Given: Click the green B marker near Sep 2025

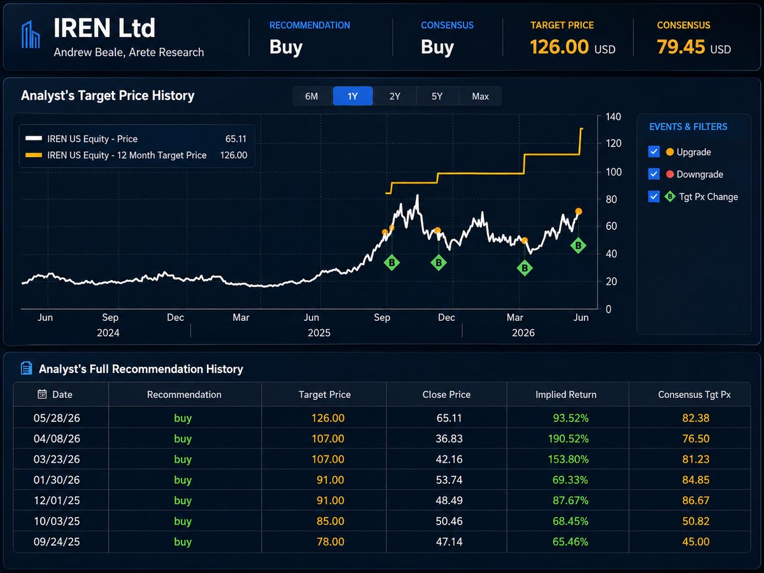Looking at the screenshot, I should (392, 262).
